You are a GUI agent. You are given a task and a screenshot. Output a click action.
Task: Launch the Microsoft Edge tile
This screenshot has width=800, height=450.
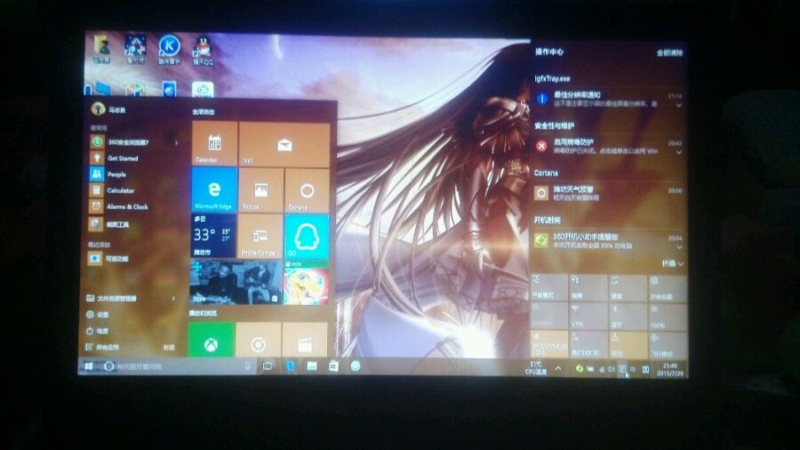pyautogui.click(x=214, y=190)
